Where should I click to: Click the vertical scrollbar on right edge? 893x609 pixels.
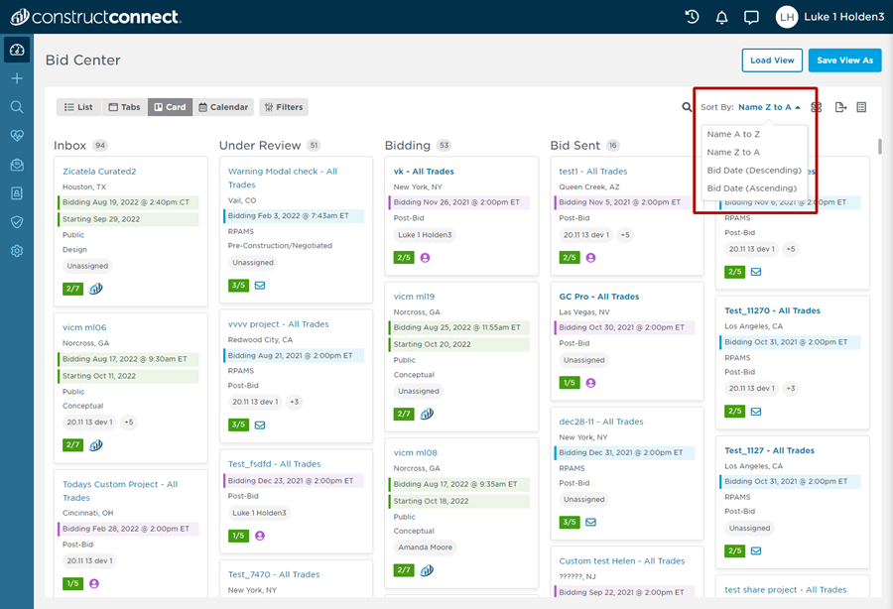880,147
